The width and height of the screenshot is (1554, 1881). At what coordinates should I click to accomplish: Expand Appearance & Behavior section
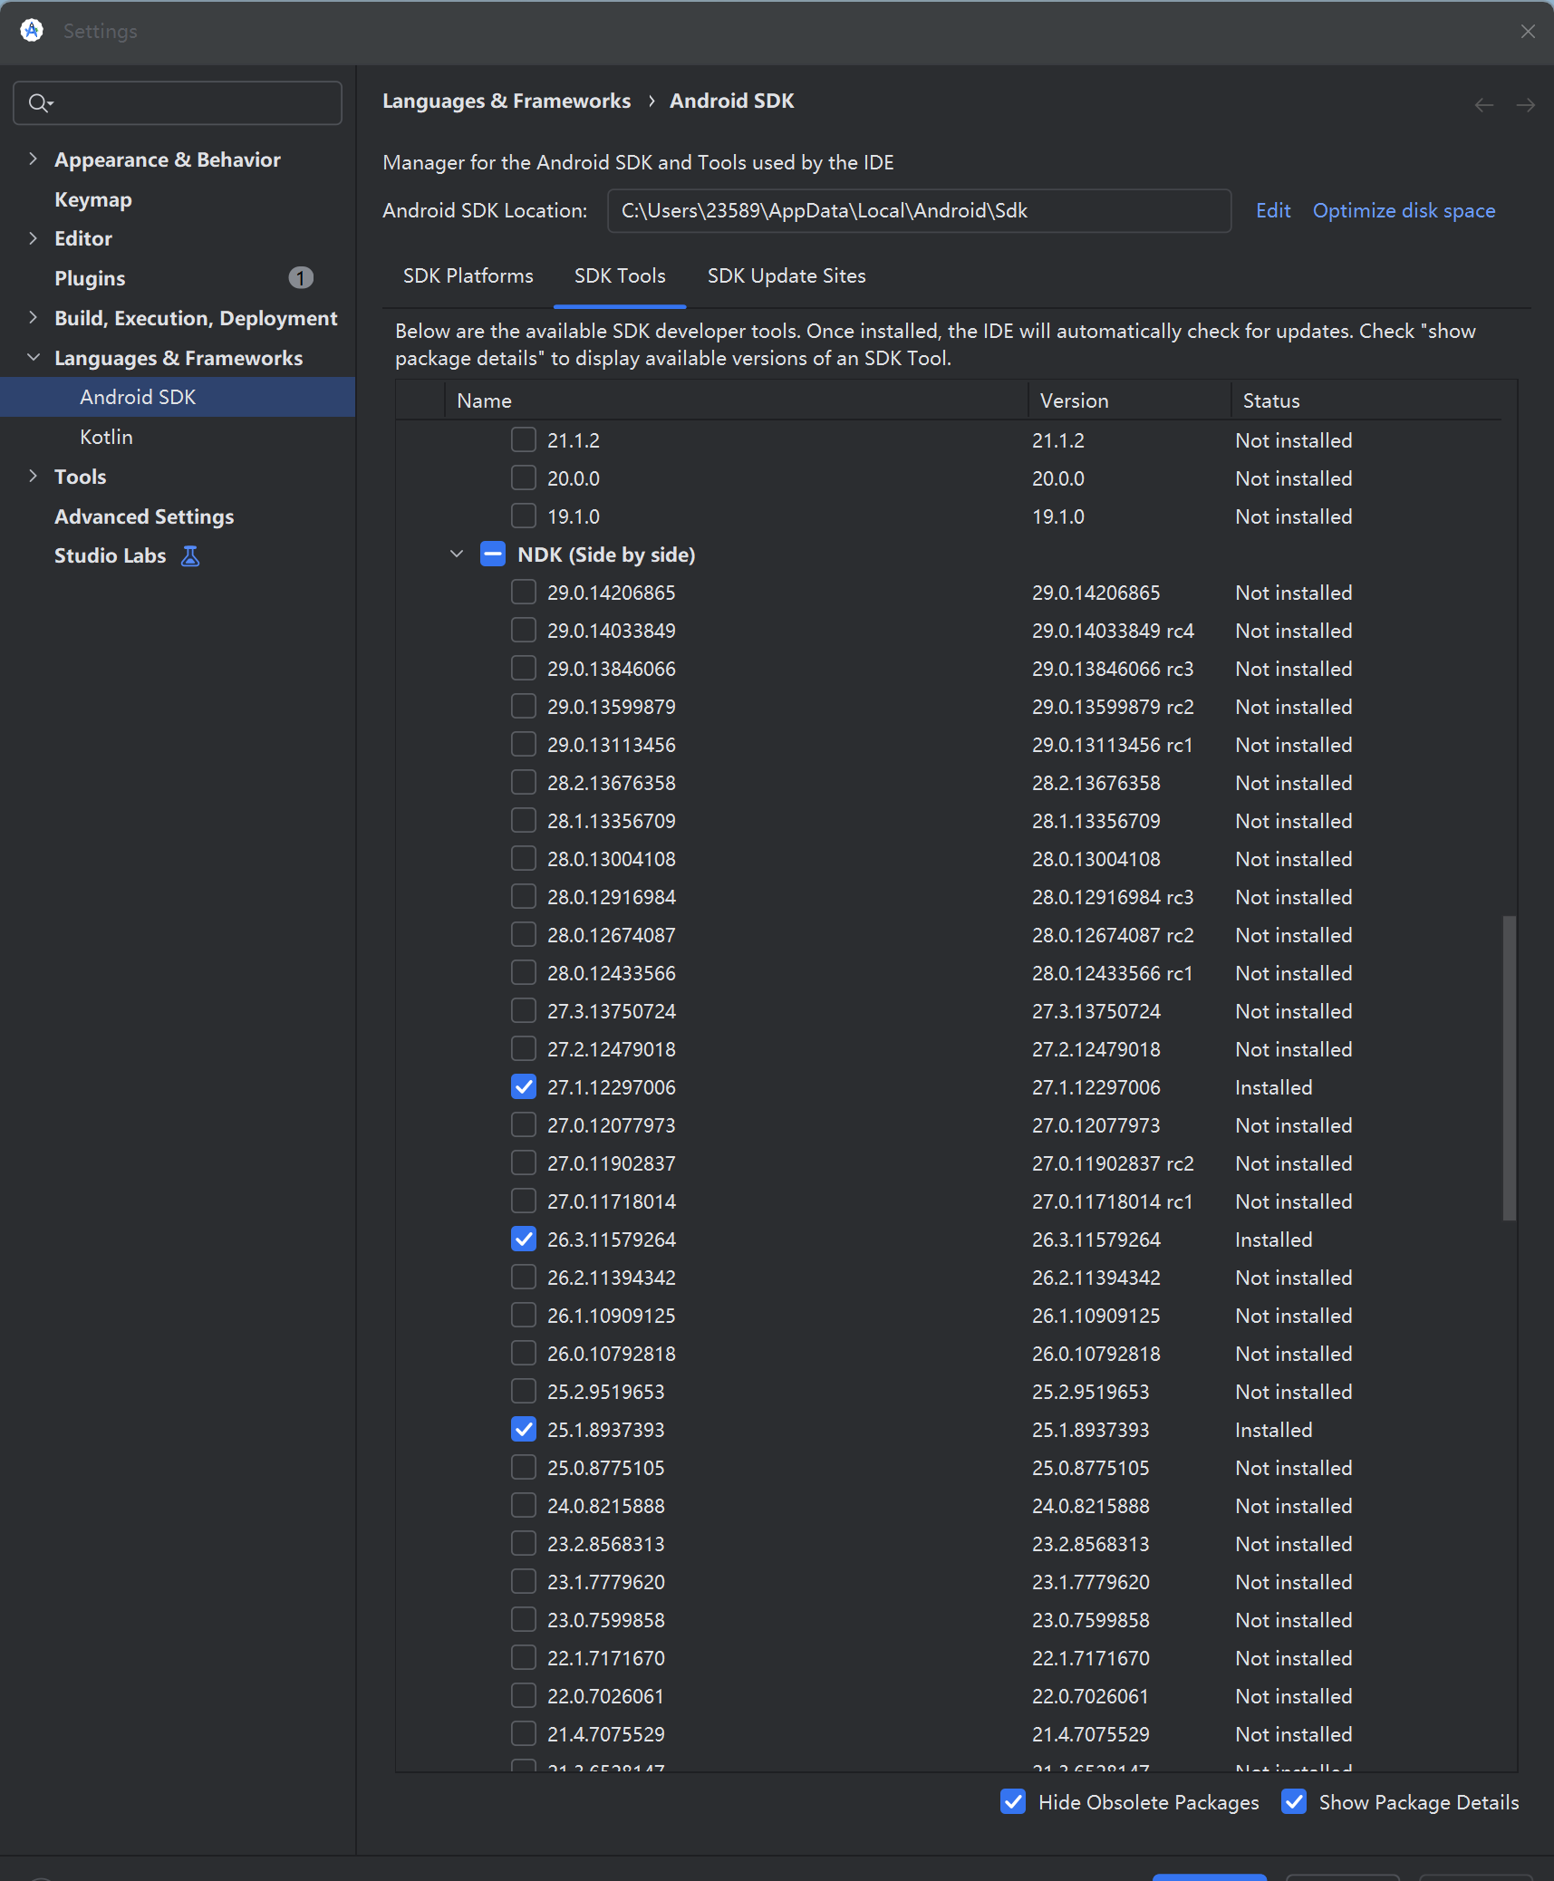(34, 159)
